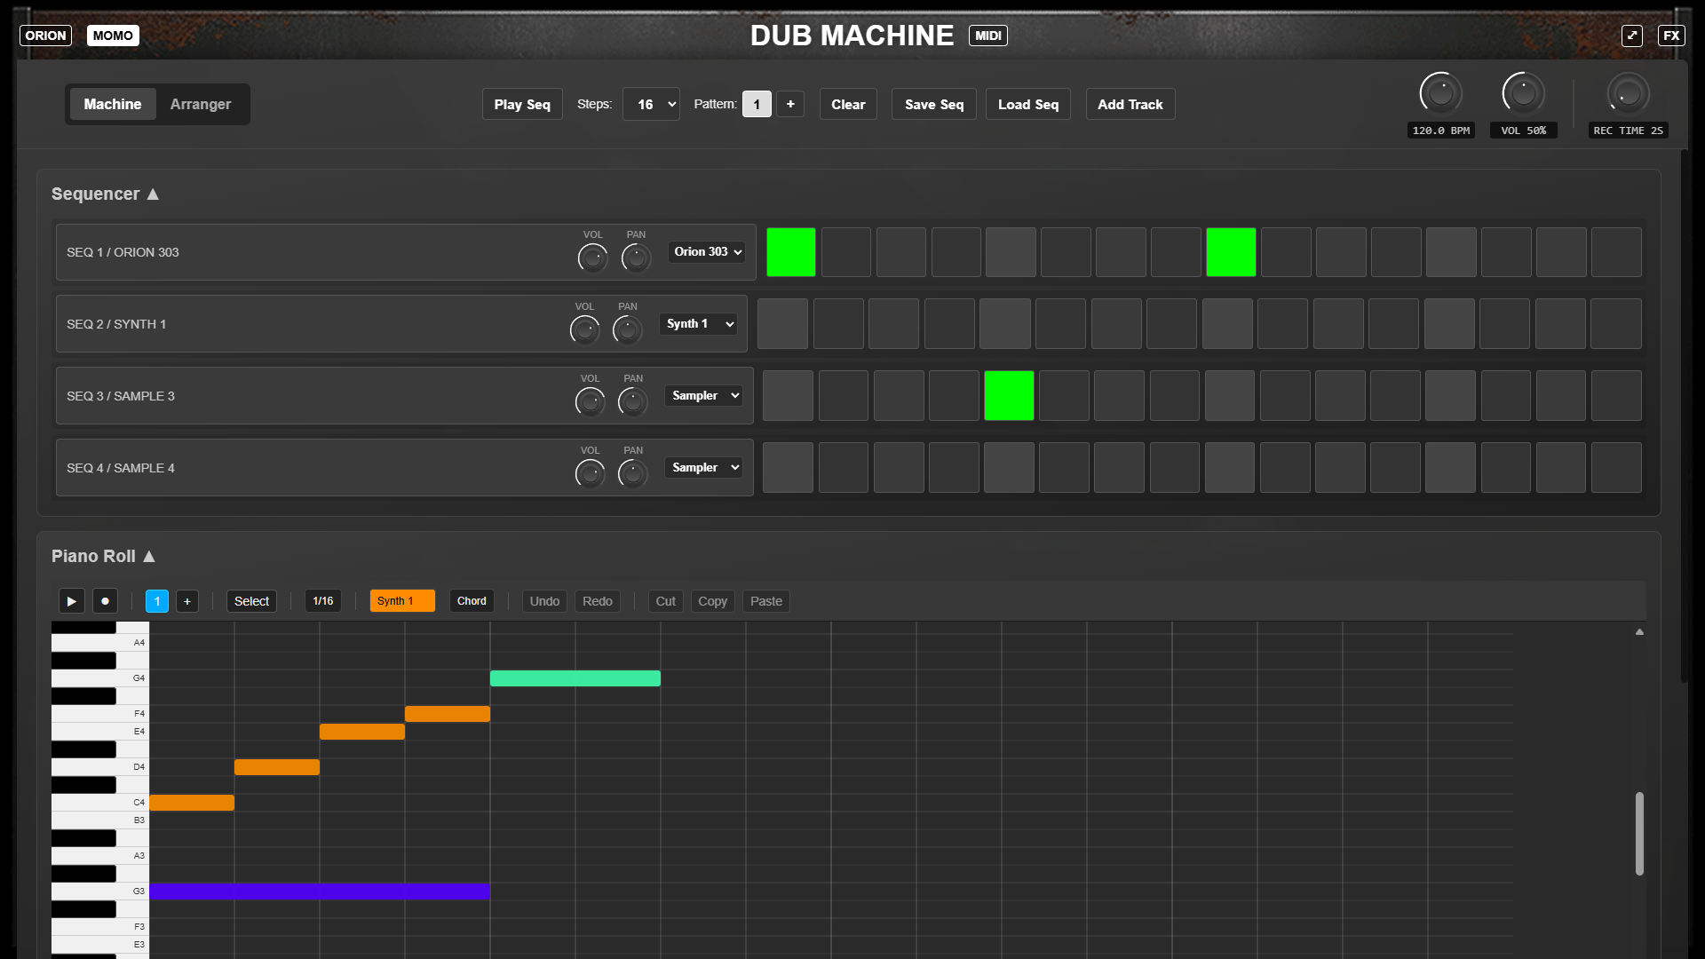
Task: Open Orion 303 instrument dropdown on SEQ 1
Action: tap(707, 252)
